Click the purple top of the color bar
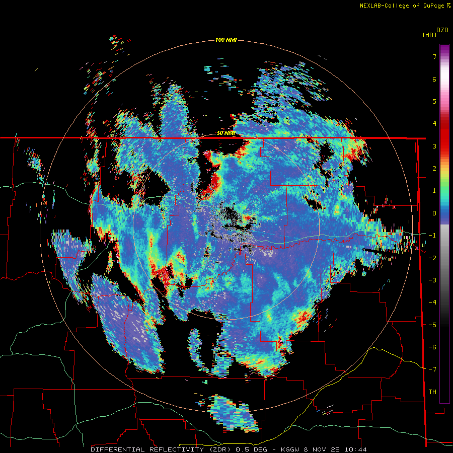The height and width of the screenshot is (453, 453). pyautogui.click(x=444, y=49)
